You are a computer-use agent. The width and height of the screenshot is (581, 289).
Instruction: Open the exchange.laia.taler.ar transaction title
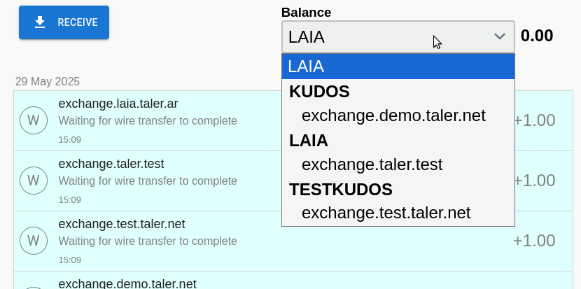click(x=118, y=104)
